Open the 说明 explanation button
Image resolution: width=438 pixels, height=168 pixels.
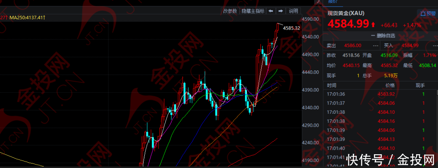[x=293, y=11]
